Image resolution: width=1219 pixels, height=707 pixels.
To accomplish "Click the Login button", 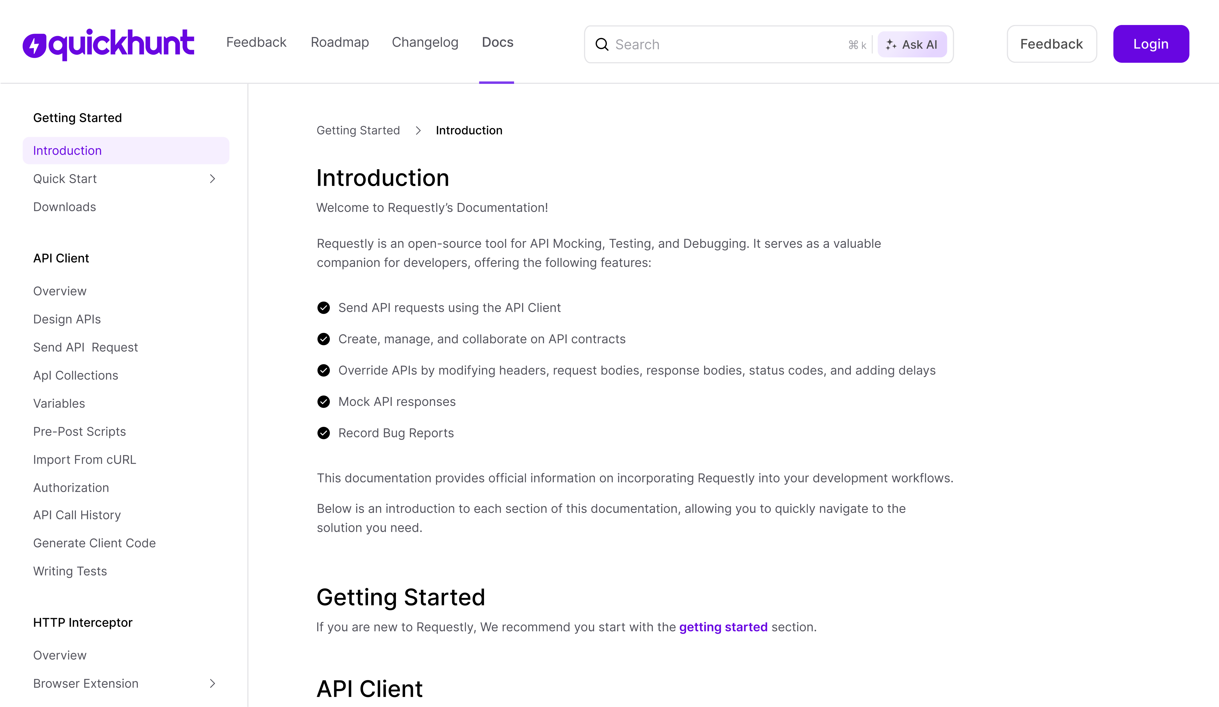I will 1151,44.
